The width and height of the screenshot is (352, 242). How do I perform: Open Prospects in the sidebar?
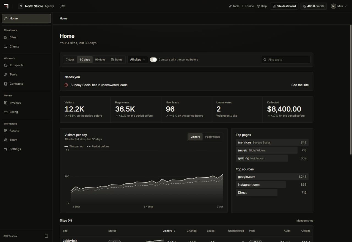click(x=26, y=65)
